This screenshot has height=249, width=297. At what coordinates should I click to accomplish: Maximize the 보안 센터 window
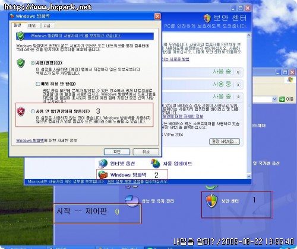point(241,8)
